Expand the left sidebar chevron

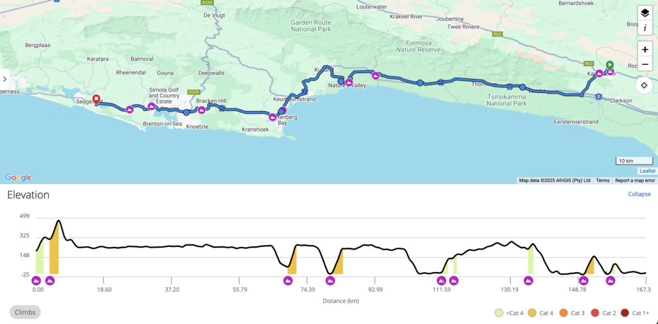point(4,79)
